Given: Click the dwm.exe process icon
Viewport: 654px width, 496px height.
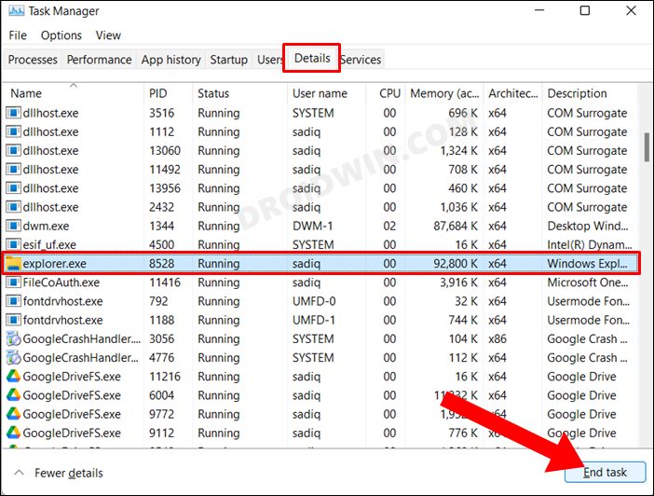Looking at the screenshot, I should click(13, 226).
